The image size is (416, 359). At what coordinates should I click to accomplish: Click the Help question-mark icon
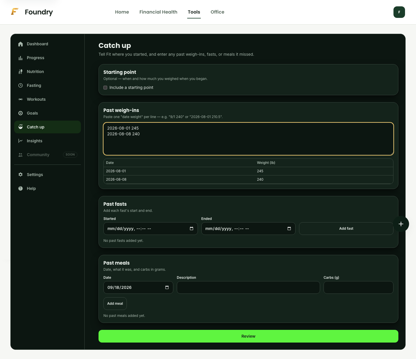21,188
